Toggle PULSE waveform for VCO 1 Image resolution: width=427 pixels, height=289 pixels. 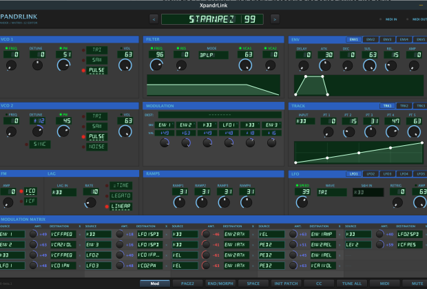(x=96, y=70)
